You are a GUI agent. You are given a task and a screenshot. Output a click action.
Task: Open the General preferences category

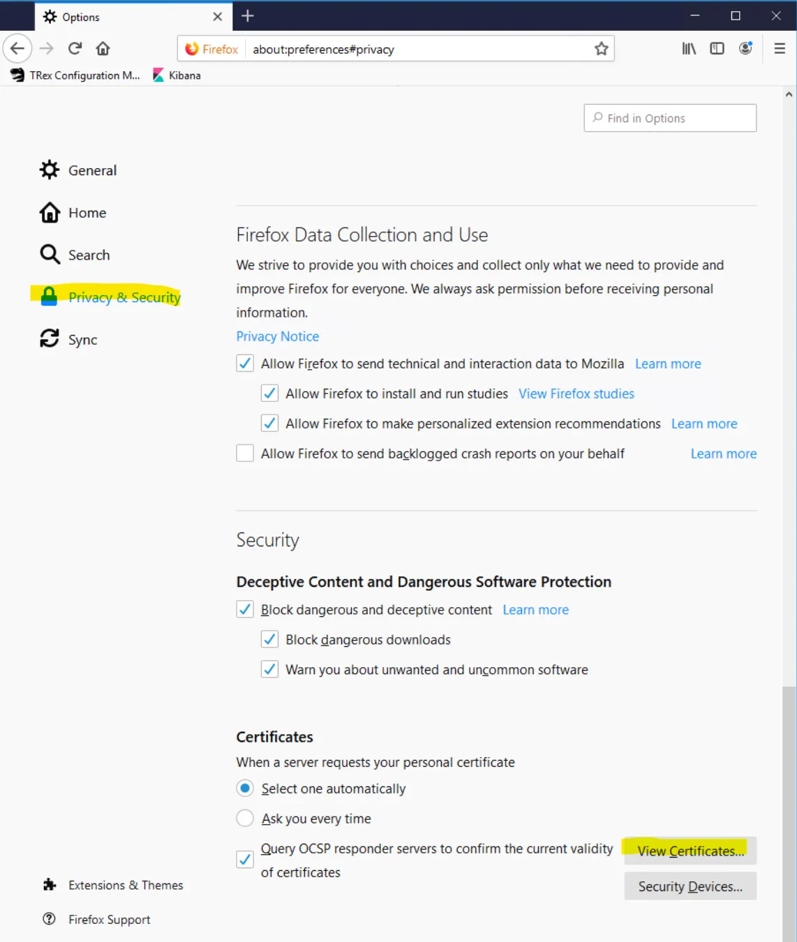tap(78, 170)
